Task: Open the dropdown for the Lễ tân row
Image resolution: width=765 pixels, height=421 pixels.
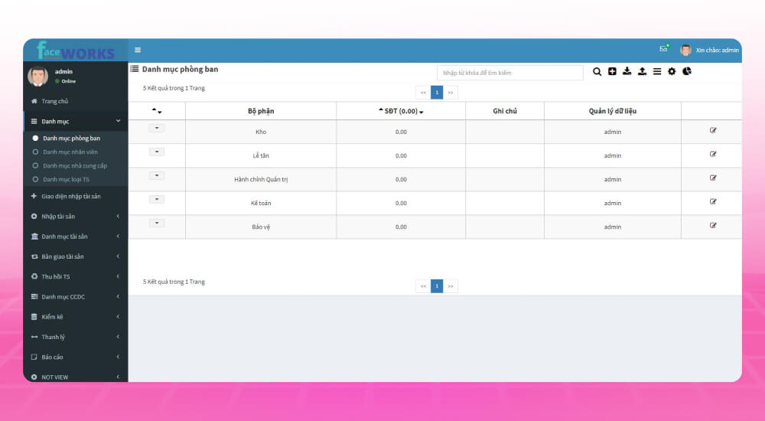Action: click(x=156, y=152)
